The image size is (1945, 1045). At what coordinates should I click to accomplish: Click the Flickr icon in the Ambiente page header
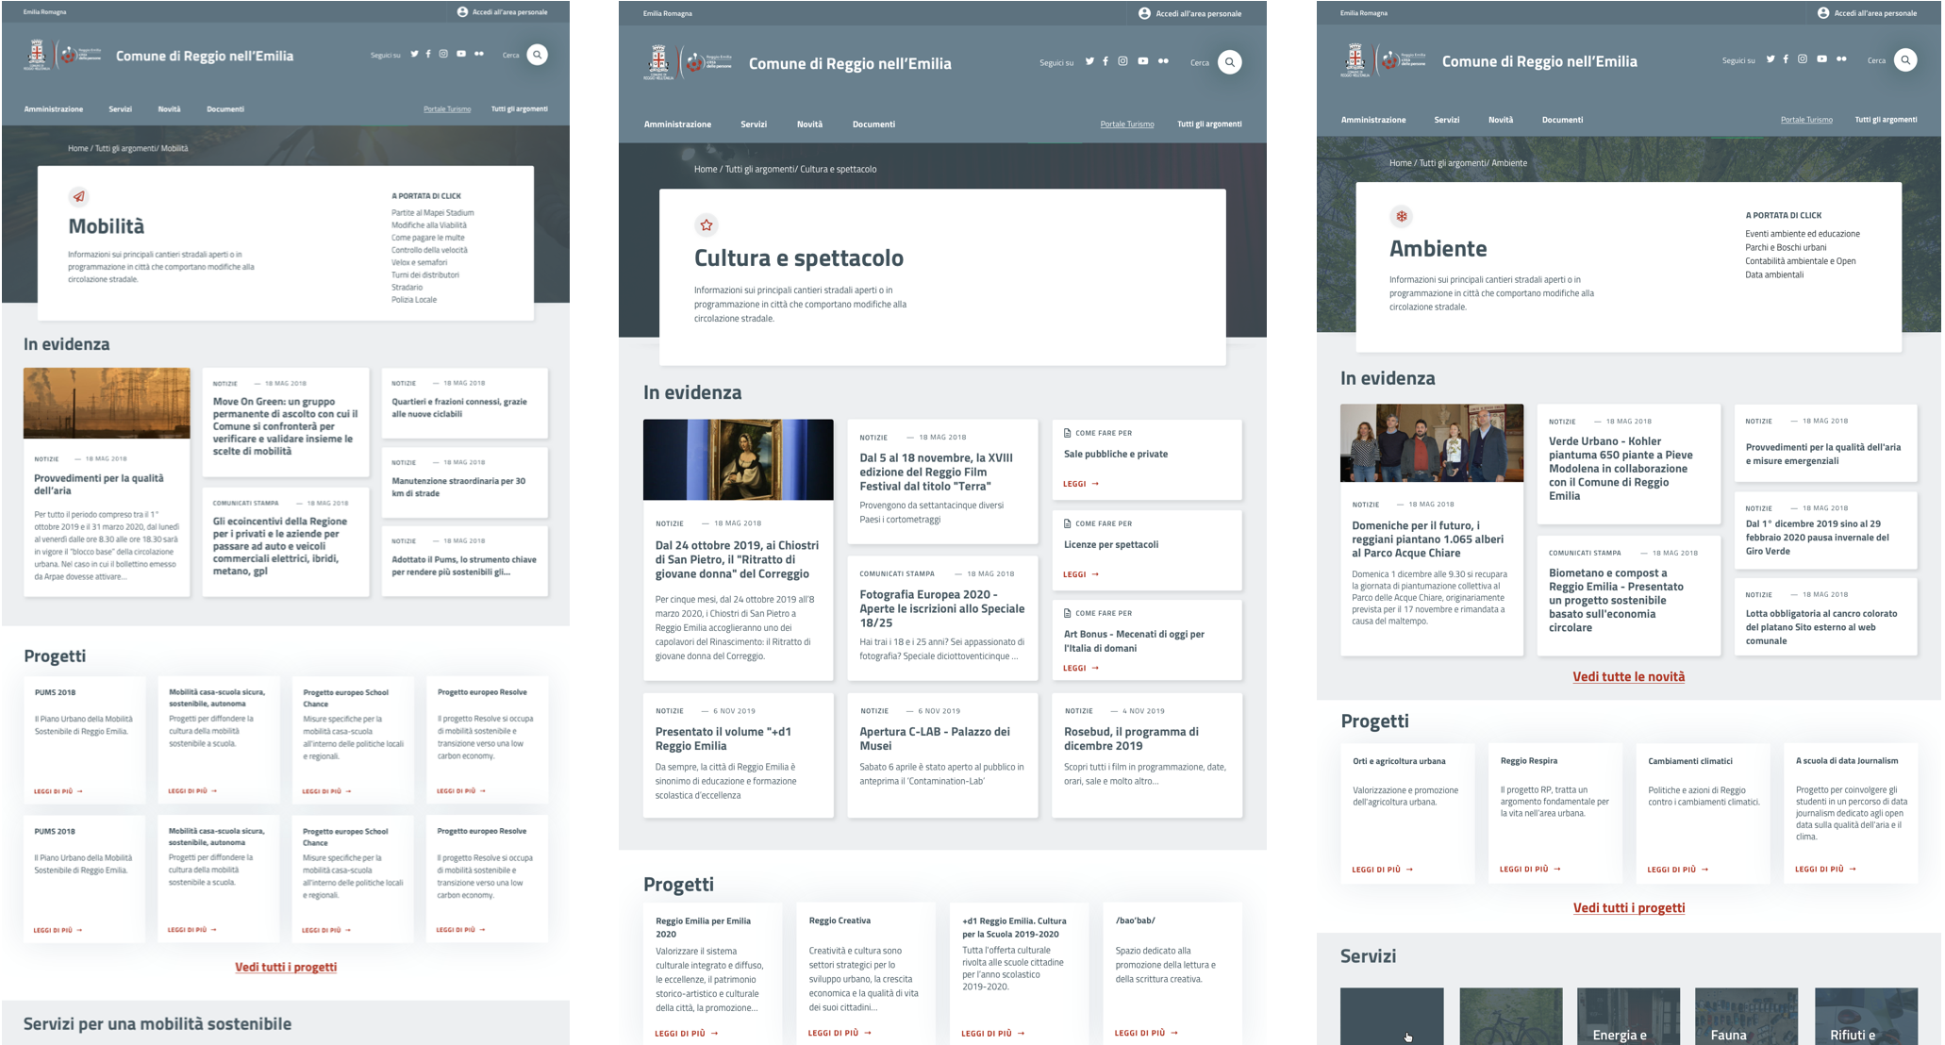[1841, 59]
